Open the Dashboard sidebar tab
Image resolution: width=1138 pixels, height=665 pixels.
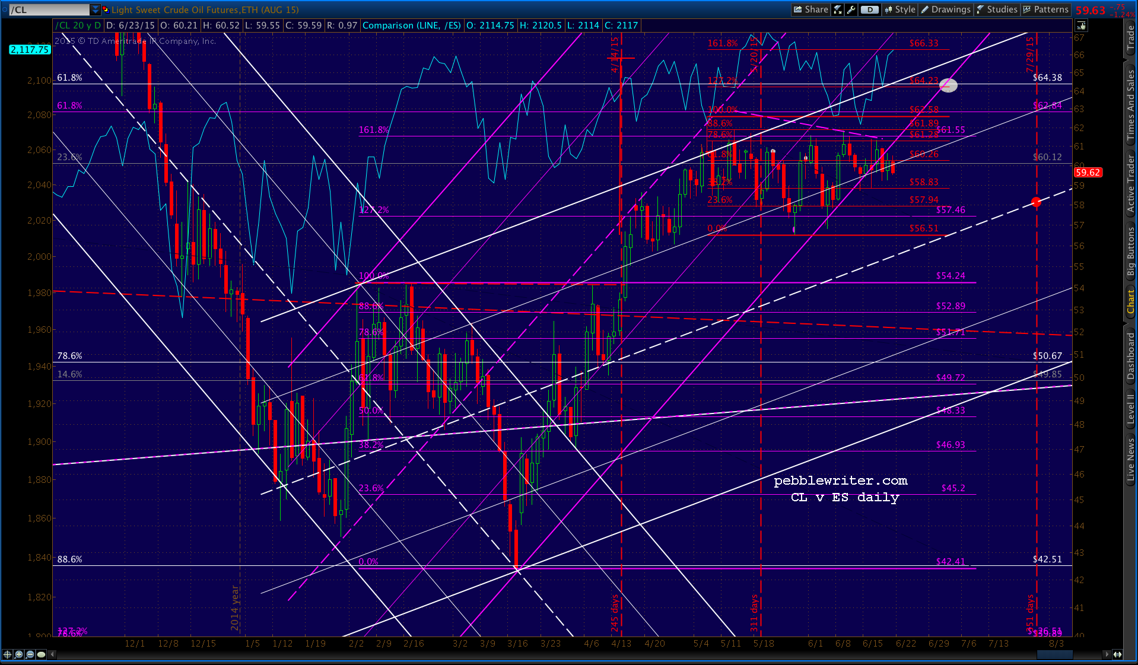pos(1131,355)
